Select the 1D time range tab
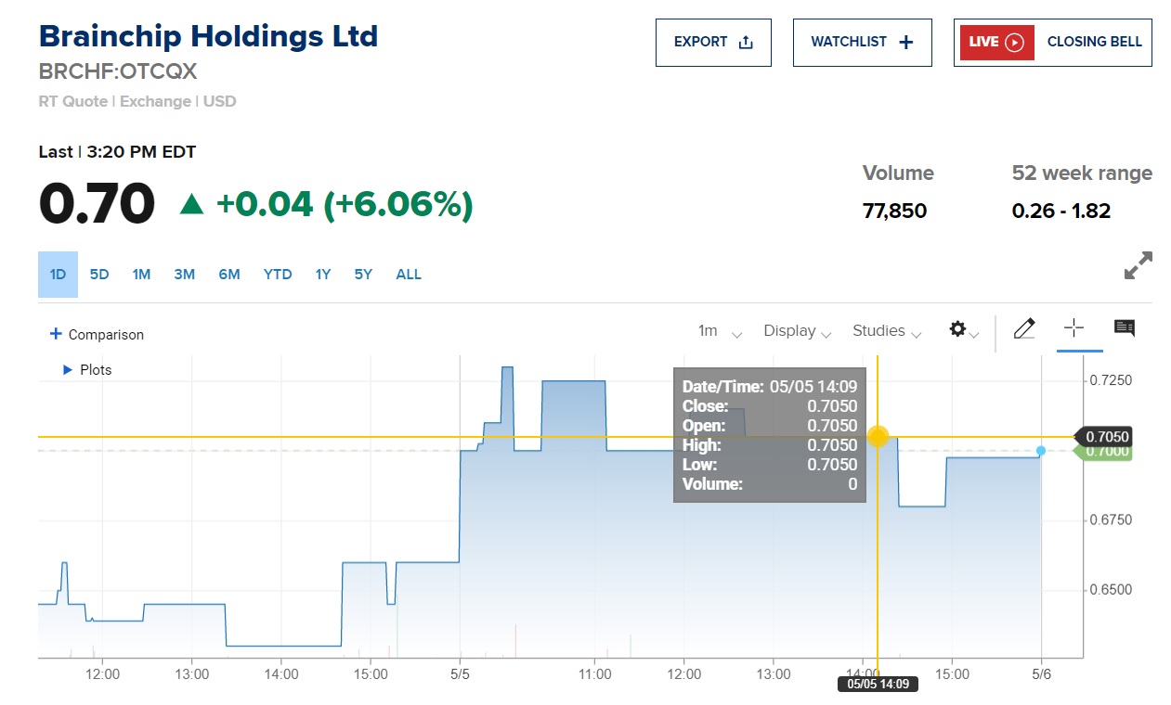Viewport: 1171px width, 705px height. pyautogui.click(x=58, y=275)
